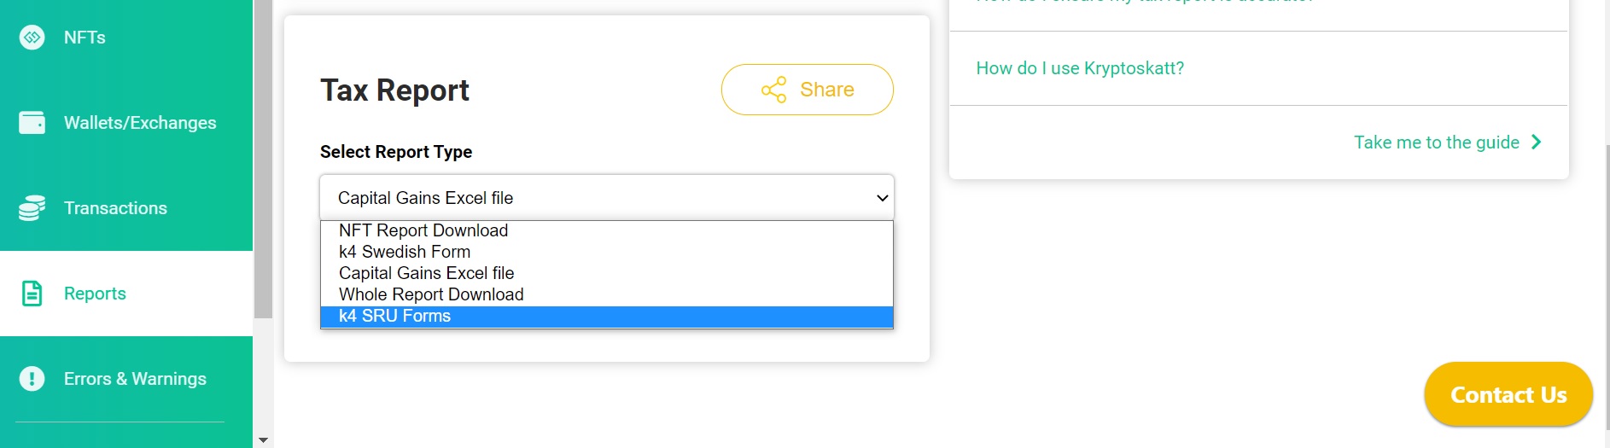Click the Errors & Warnings exclamation icon
Viewport: 1610px width, 448px height.
point(32,379)
